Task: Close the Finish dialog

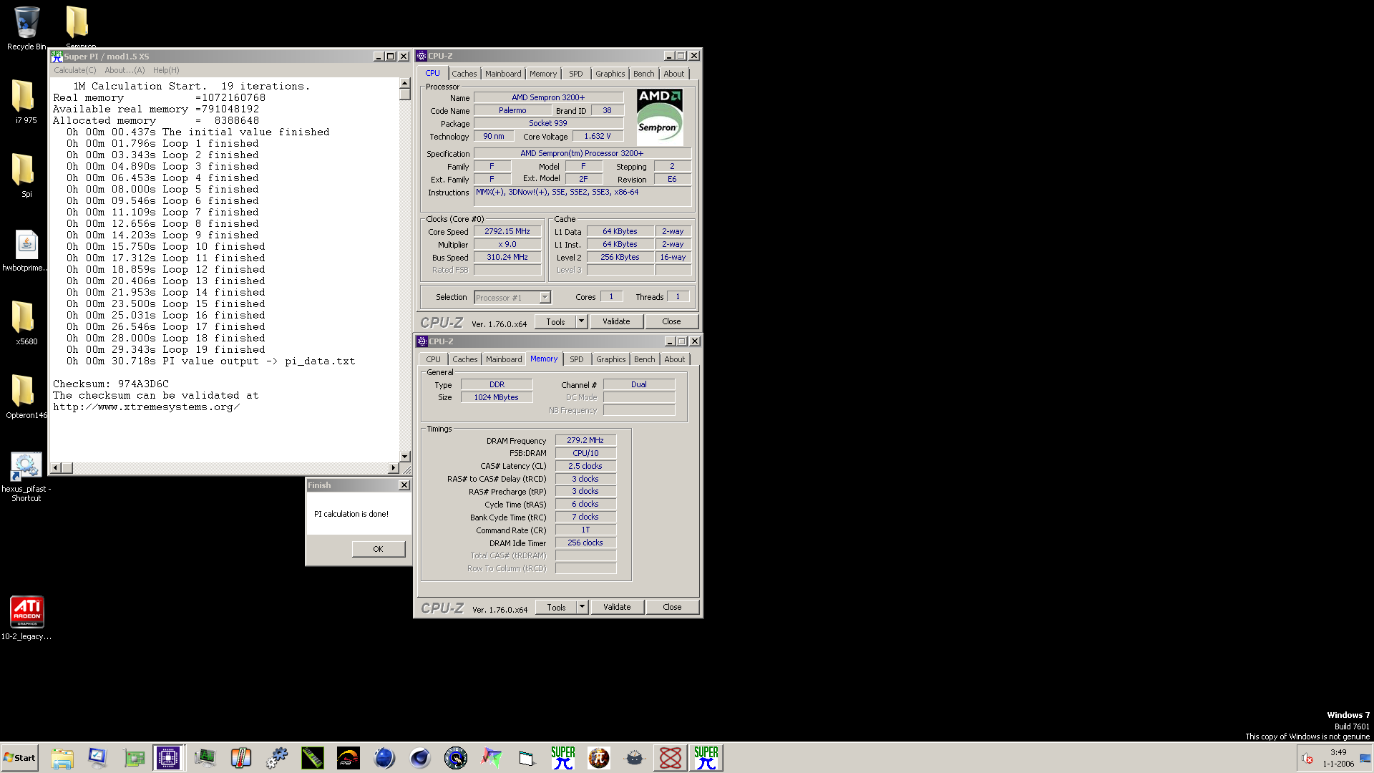Action: coord(404,485)
